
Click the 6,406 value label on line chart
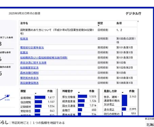7,100
